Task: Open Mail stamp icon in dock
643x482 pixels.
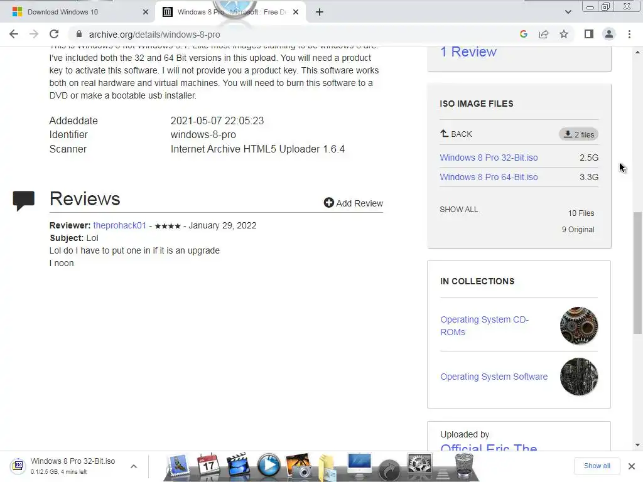Action: (178, 466)
